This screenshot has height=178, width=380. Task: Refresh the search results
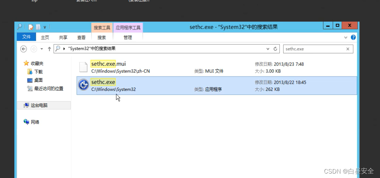pos(275,49)
